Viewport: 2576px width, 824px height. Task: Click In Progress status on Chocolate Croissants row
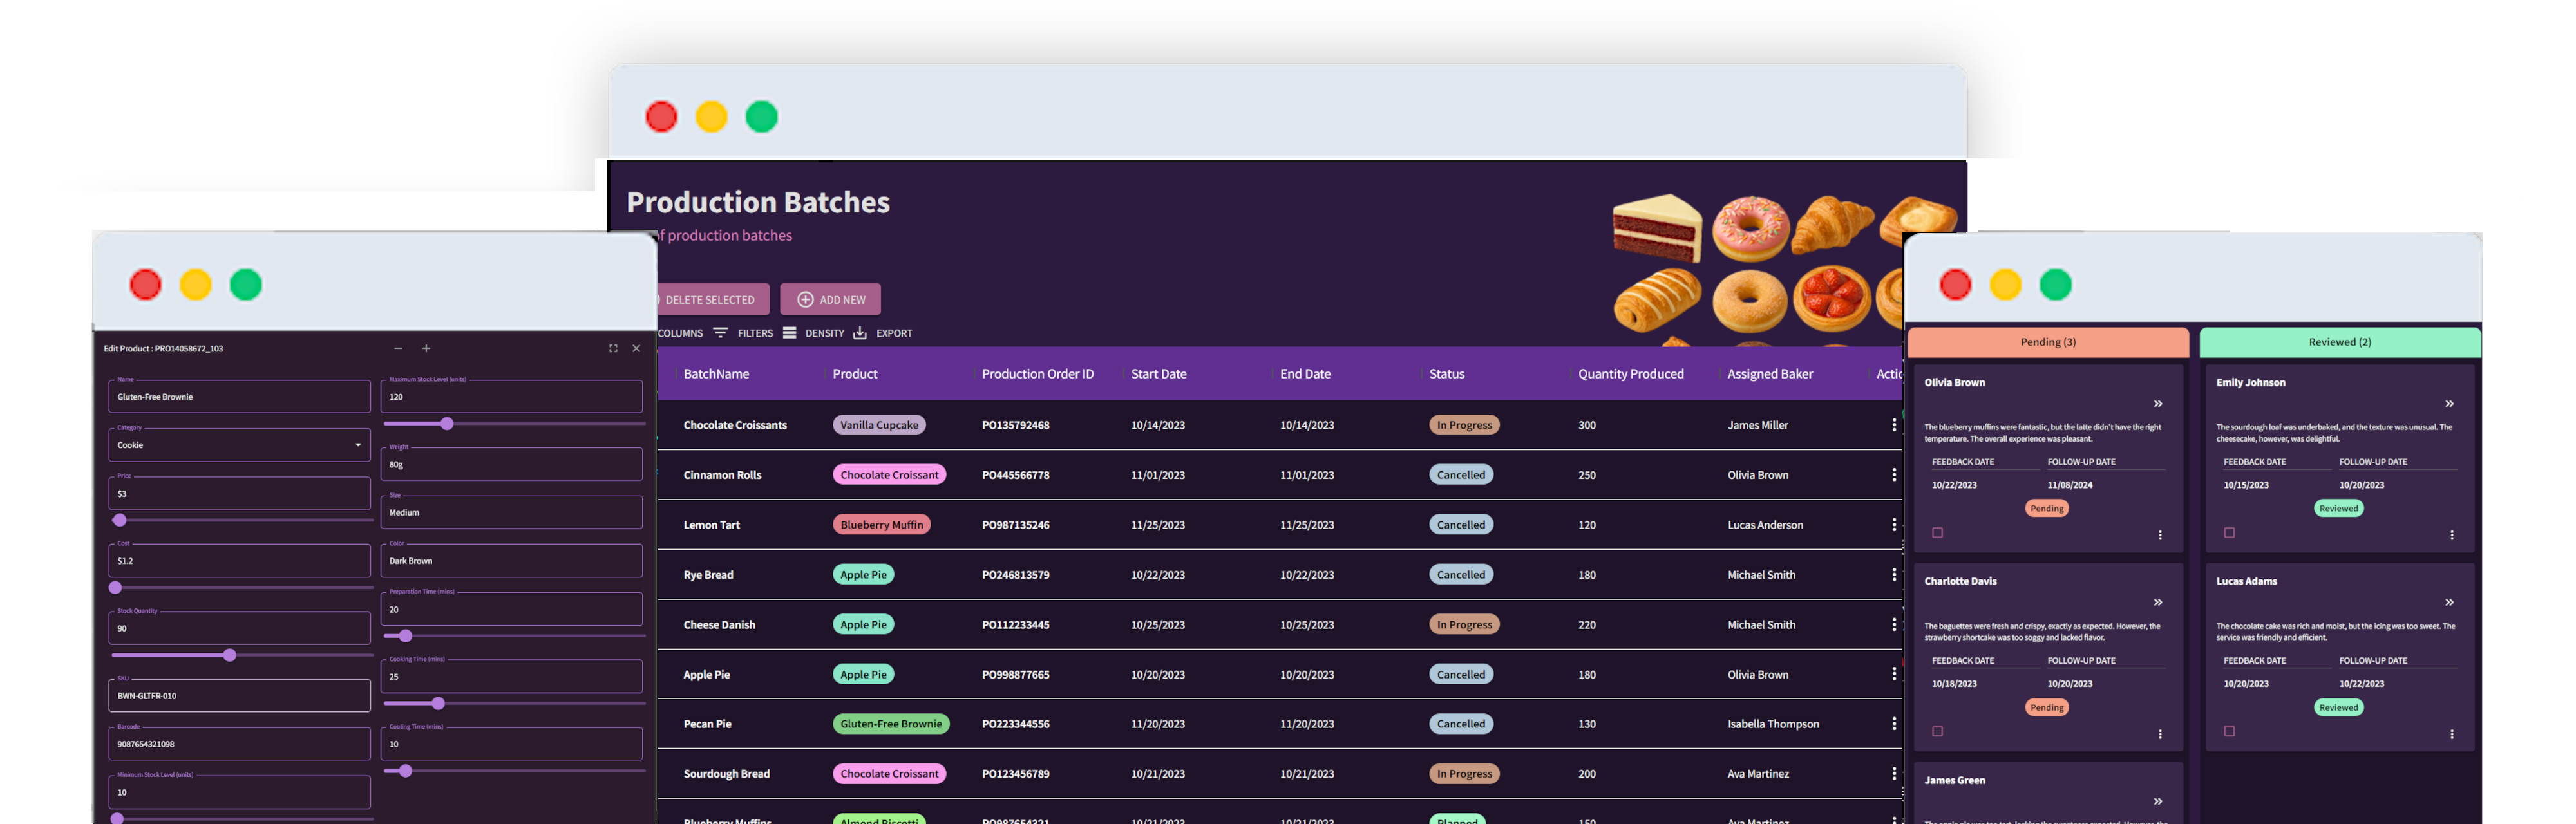[1464, 425]
